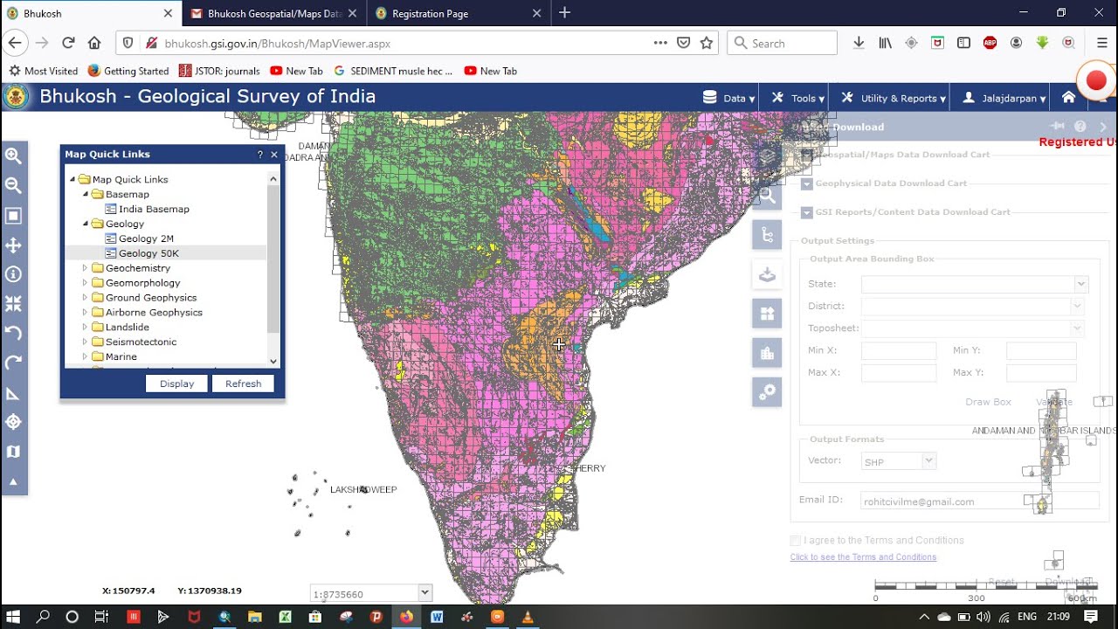
Task: Pin the download panel
Action: coord(1058,127)
